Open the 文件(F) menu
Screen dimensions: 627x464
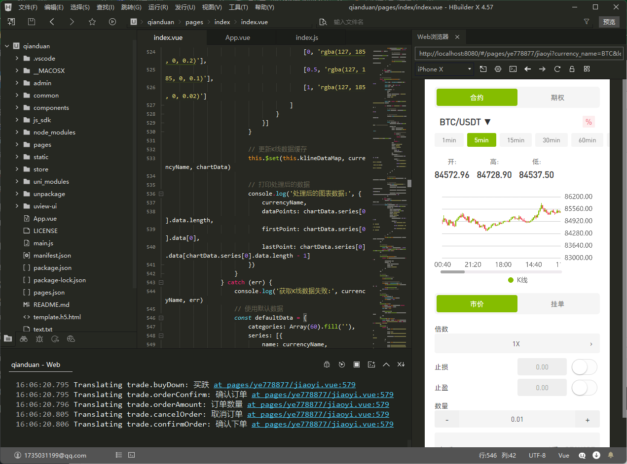tap(28, 7)
